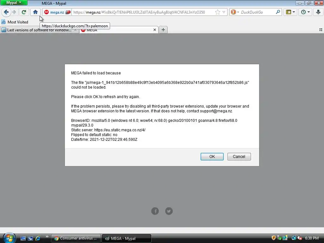Click Show Desktop in Quick Launch
Viewport: 324px width, 243px height.
[23, 238]
